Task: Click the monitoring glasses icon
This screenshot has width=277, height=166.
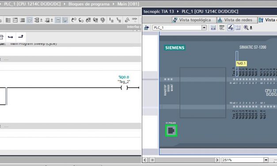Action: tap(134, 19)
